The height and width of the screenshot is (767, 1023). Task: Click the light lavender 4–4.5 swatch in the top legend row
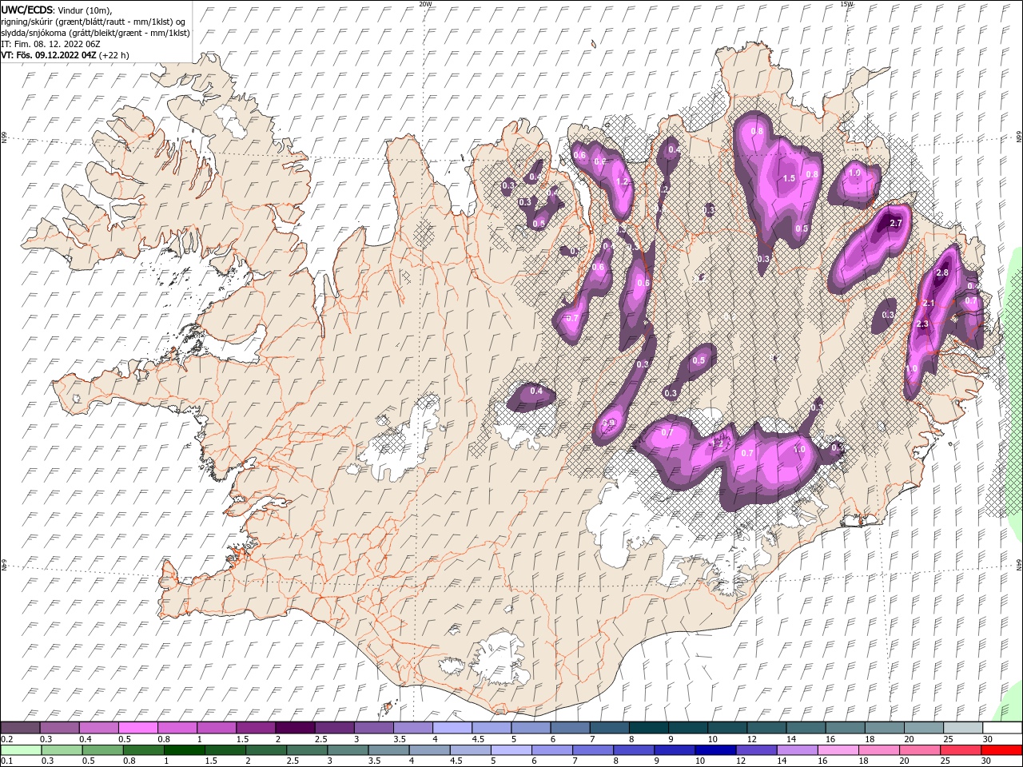coord(452,728)
